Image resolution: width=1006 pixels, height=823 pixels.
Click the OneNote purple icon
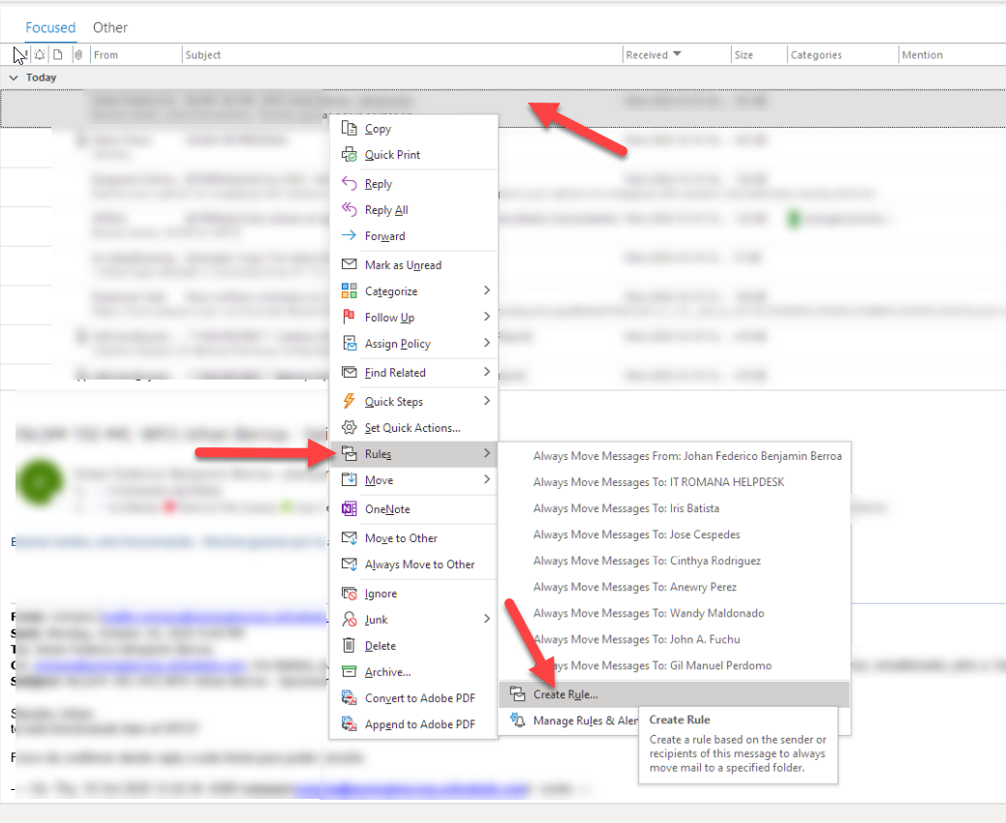349,508
